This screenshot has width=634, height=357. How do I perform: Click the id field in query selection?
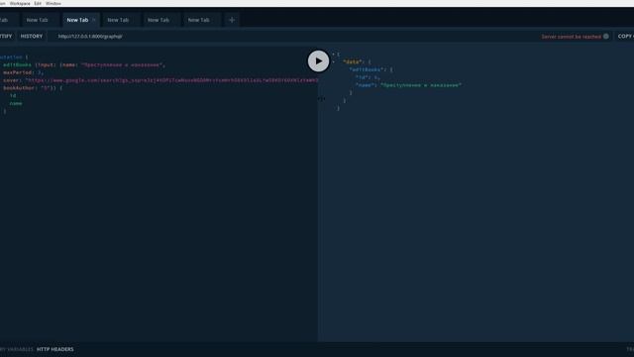click(x=13, y=95)
